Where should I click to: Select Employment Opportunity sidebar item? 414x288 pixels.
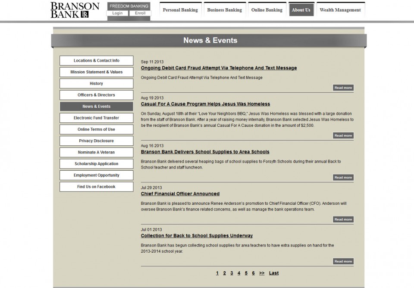(96, 175)
